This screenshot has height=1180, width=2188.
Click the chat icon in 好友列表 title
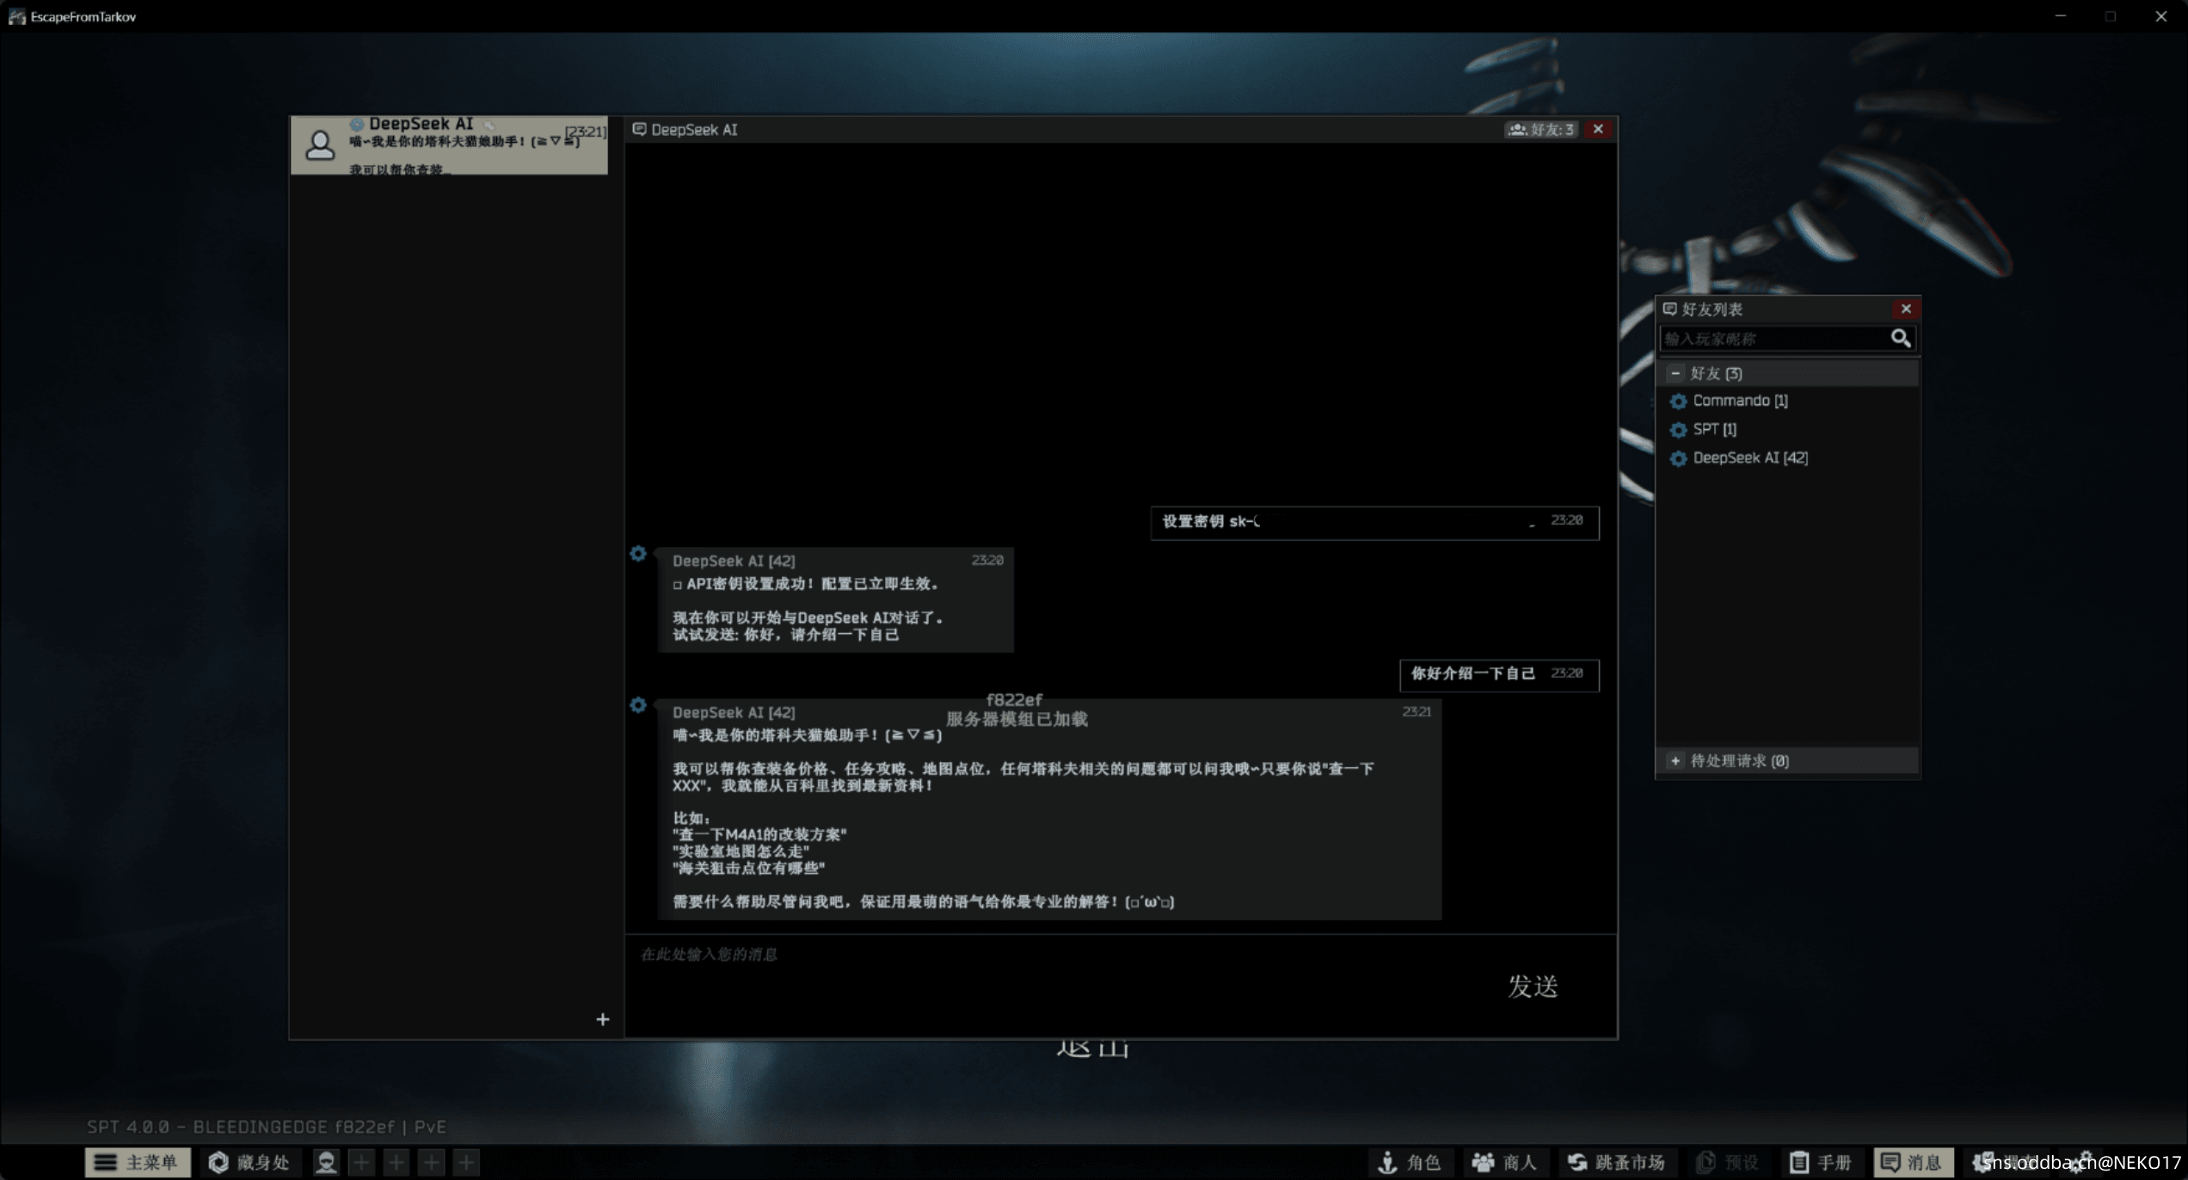[1669, 309]
